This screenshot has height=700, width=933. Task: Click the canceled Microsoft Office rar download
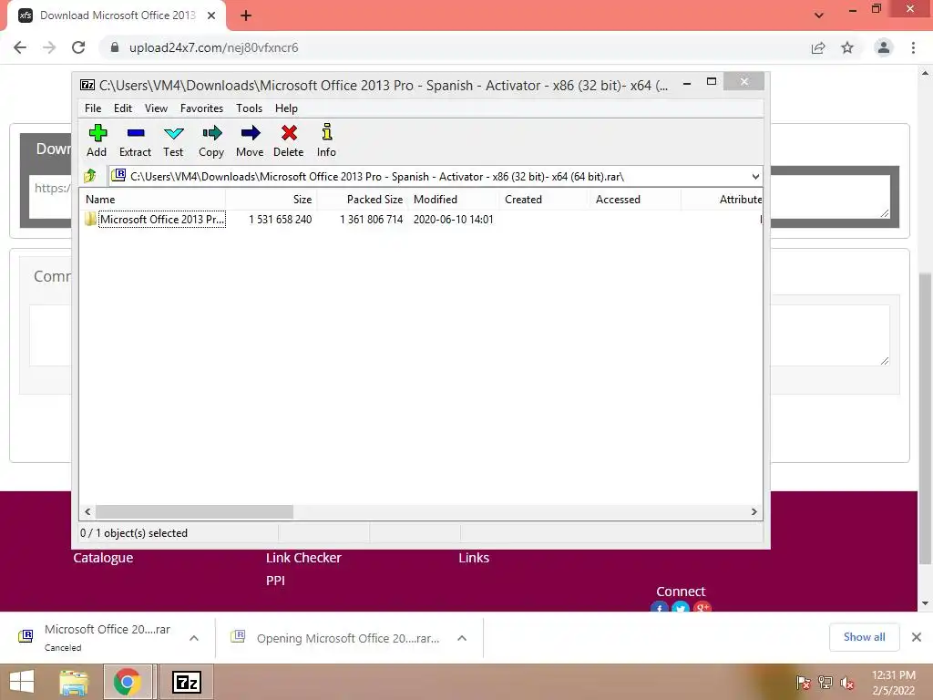point(108,637)
